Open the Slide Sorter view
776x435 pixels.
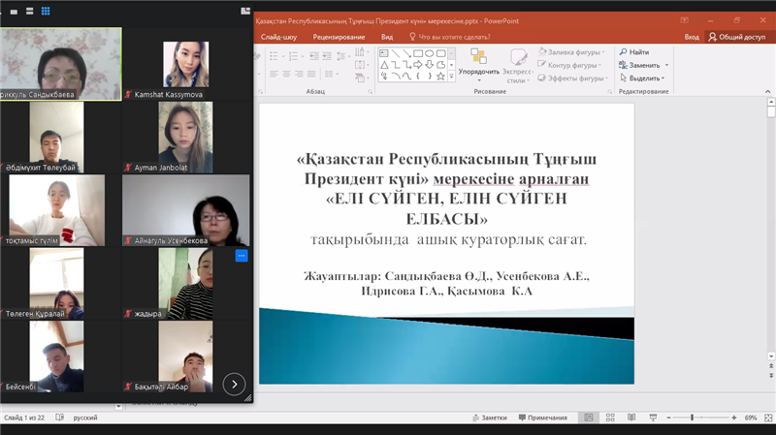click(x=611, y=418)
